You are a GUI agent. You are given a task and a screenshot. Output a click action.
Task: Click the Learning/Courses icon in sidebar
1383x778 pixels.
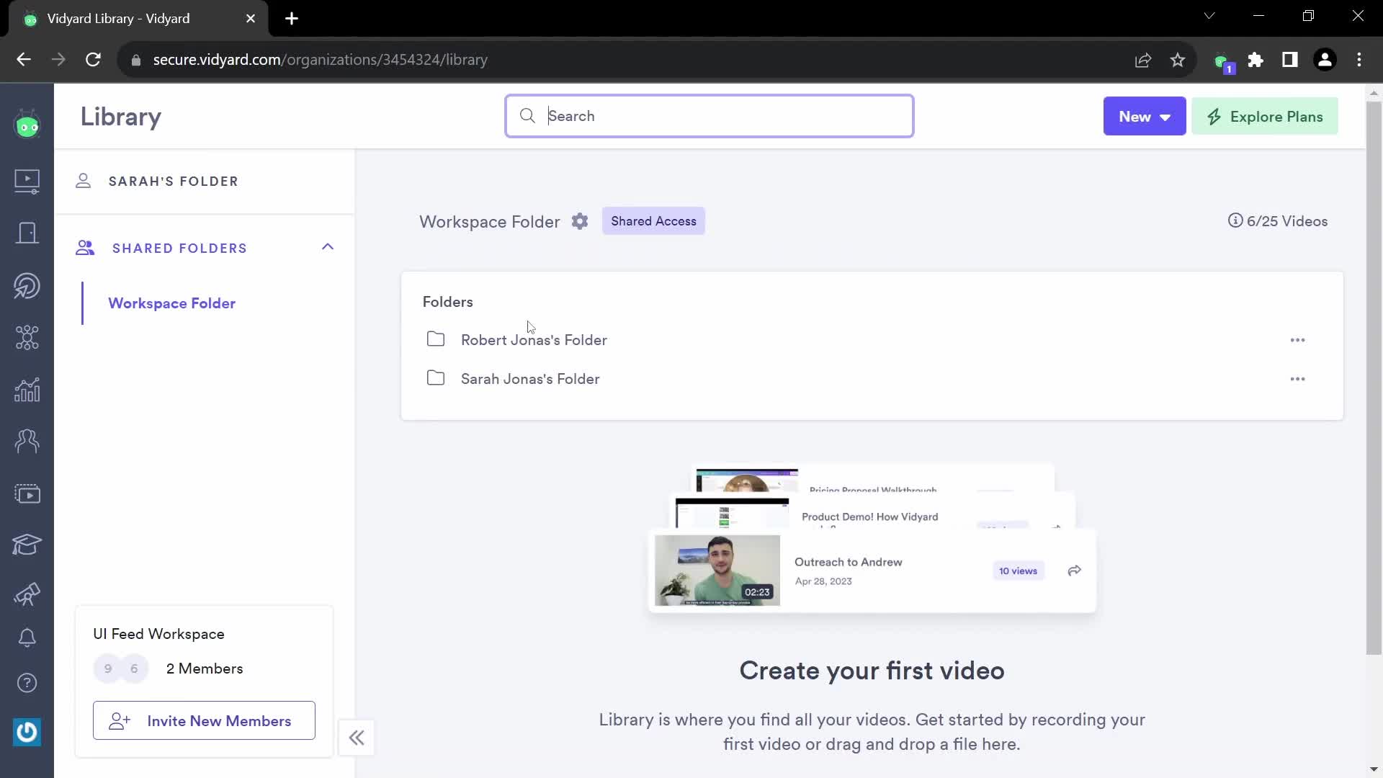click(x=27, y=546)
